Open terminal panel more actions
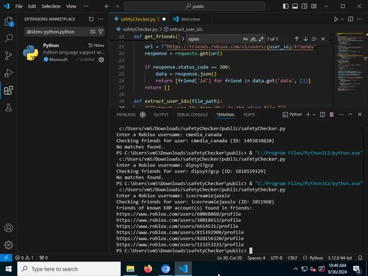Viewport: 368px width, 276px height. pos(341,115)
